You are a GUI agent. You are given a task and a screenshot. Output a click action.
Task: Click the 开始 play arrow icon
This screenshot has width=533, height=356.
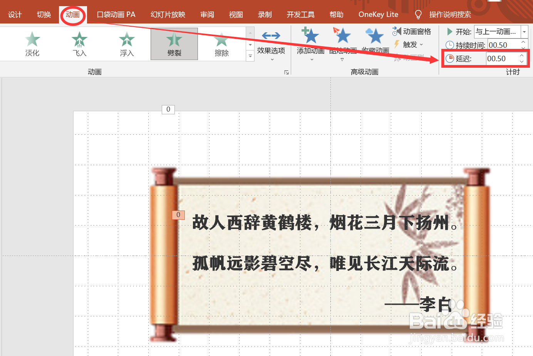(x=449, y=32)
